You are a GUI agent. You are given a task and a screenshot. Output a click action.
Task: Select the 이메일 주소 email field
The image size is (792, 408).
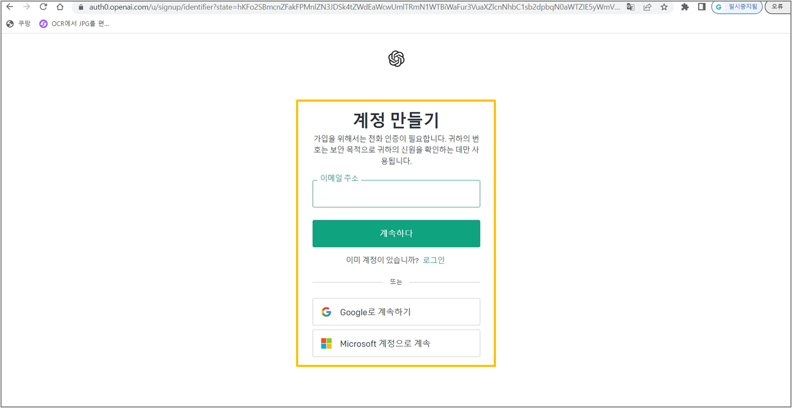pyautogui.click(x=396, y=194)
